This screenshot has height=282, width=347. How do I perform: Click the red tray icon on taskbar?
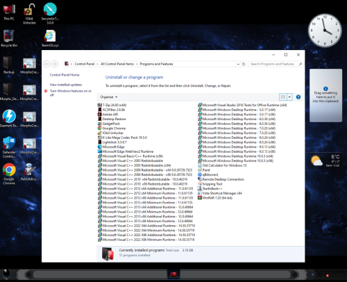click(328, 276)
